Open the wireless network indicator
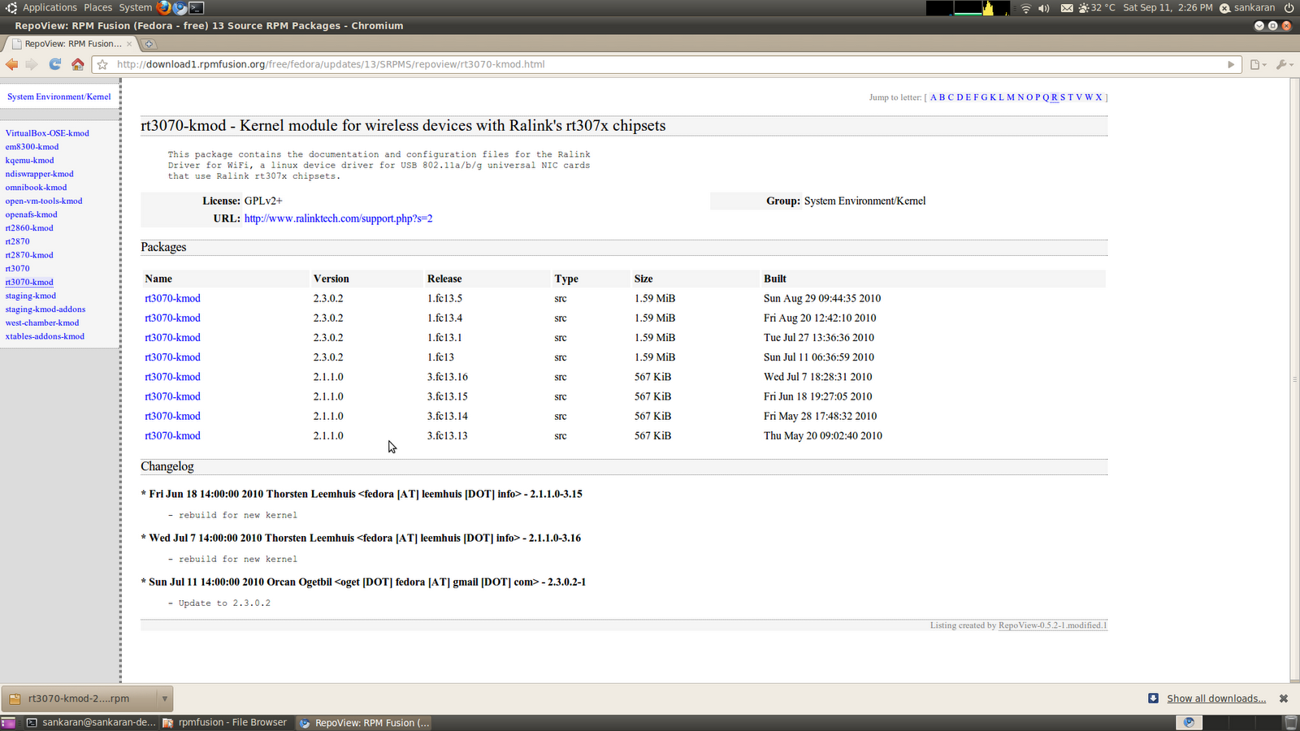 pyautogui.click(x=1026, y=7)
